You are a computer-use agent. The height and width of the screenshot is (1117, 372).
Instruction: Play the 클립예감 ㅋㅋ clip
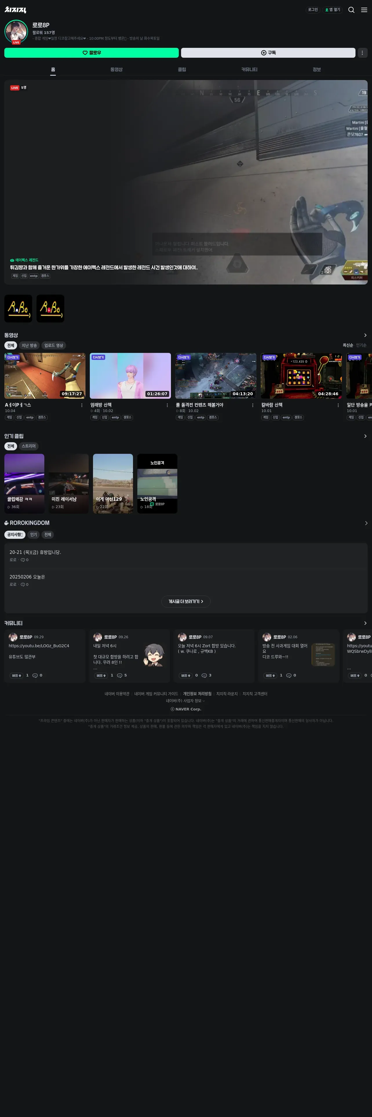click(x=24, y=483)
